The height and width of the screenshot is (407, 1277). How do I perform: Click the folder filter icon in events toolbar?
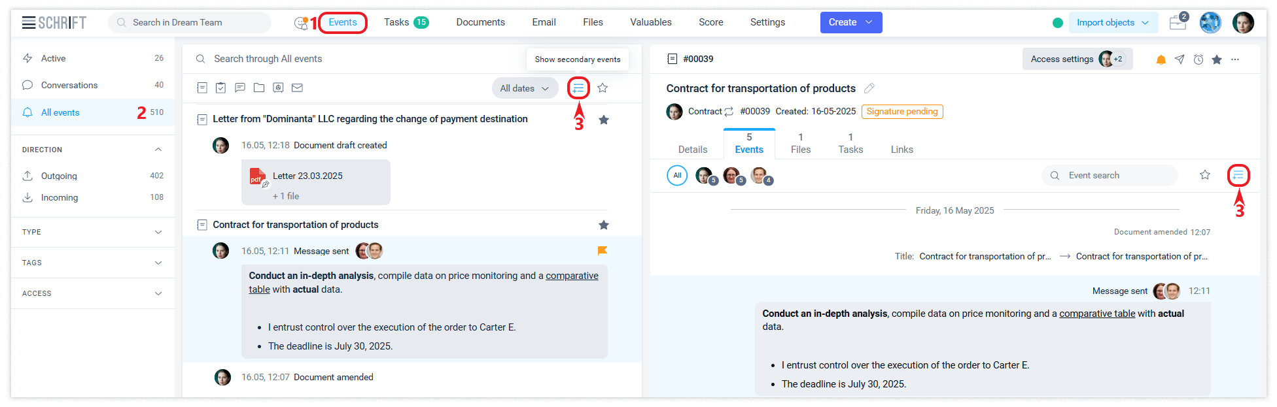tap(259, 88)
